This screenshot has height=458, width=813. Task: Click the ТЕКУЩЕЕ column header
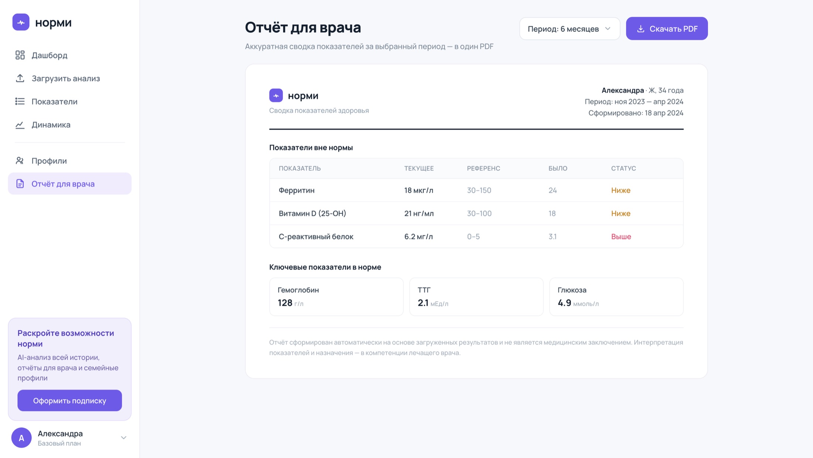coord(419,168)
